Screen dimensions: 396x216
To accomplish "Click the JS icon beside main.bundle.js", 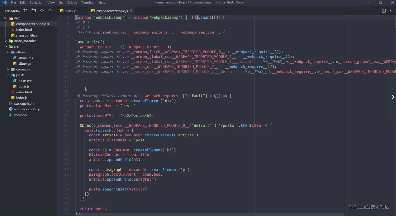I will coord(13,35).
